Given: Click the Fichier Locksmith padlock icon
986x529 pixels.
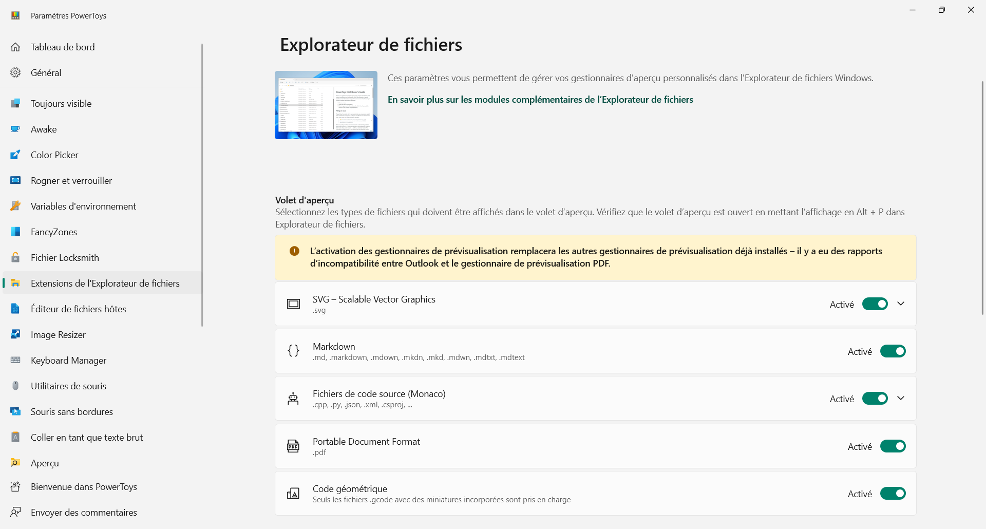Looking at the screenshot, I should pyautogui.click(x=15, y=258).
